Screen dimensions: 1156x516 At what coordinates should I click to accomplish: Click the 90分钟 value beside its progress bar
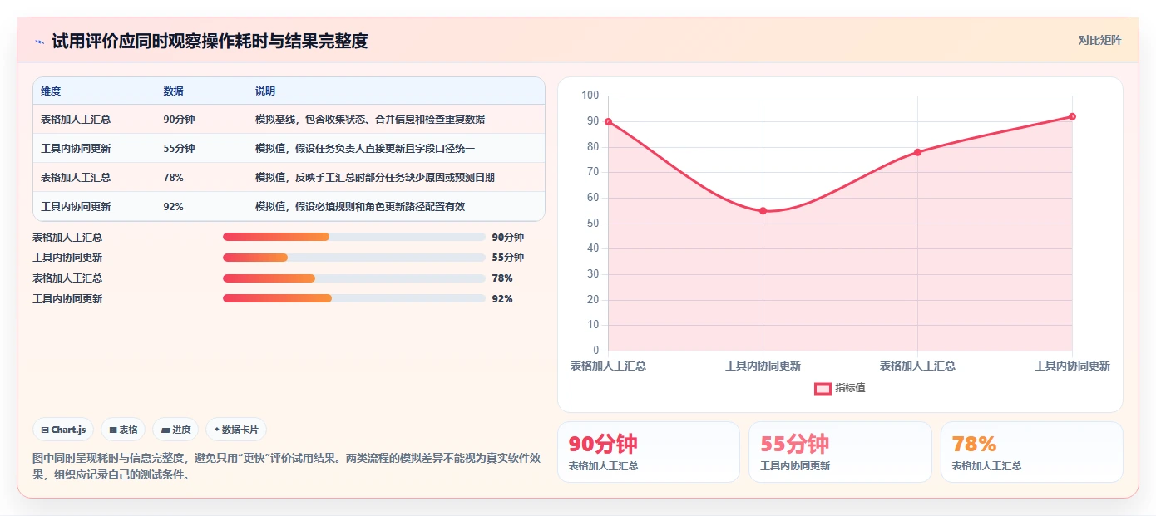pos(508,238)
